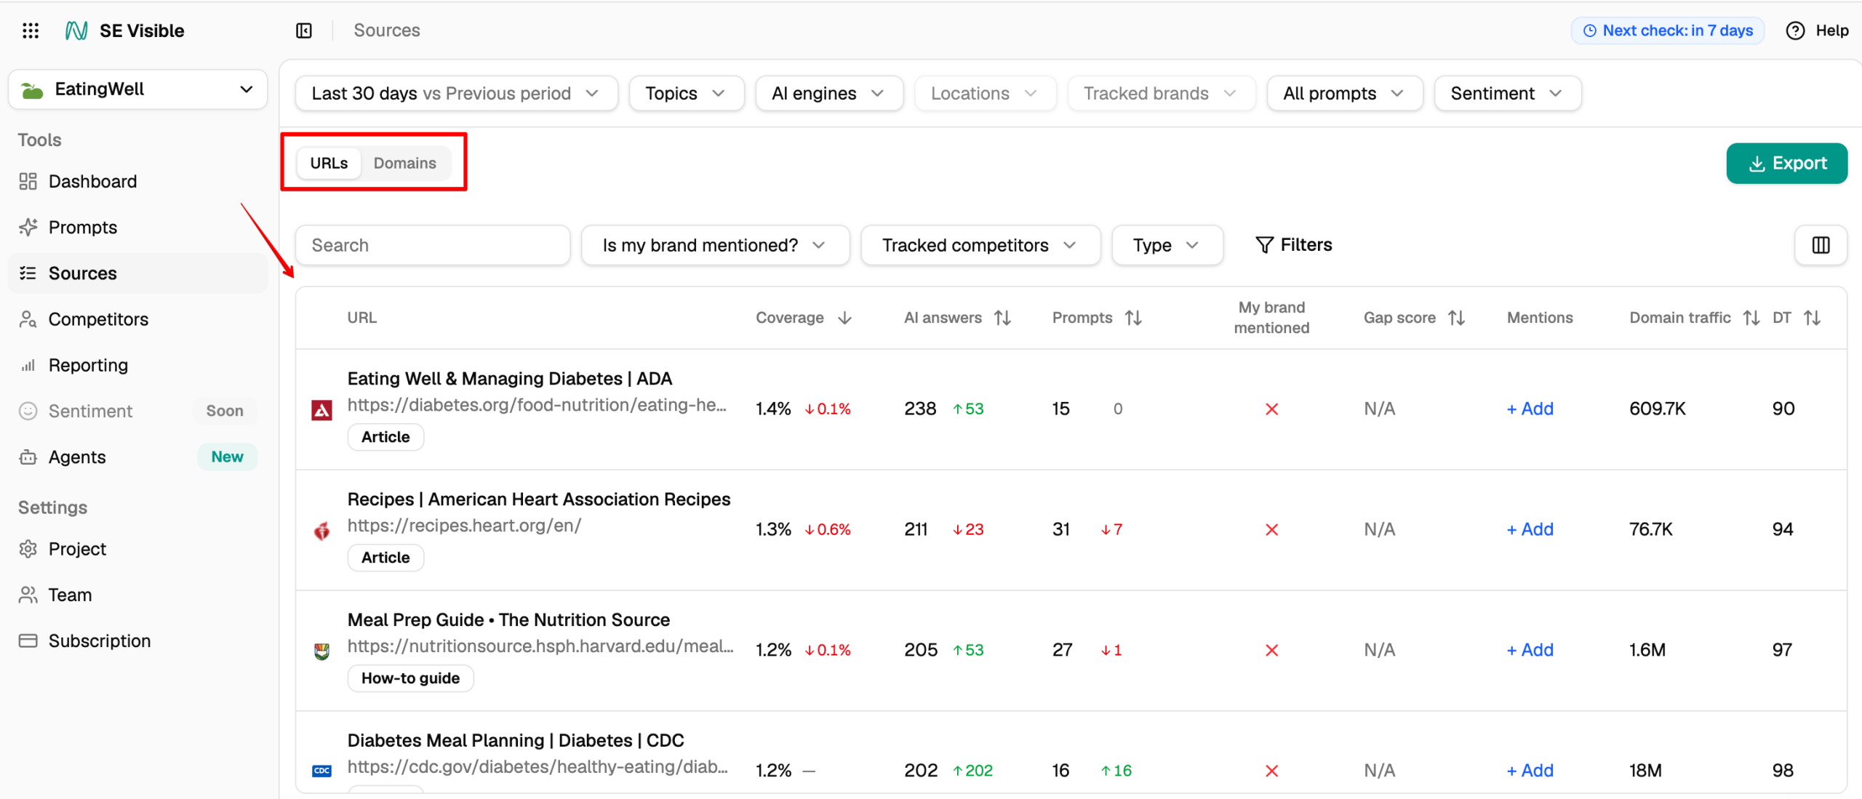Screen dimensions: 1862x799
Task: Open the recipes.heart.org URL link
Action: [x=464, y=526]
